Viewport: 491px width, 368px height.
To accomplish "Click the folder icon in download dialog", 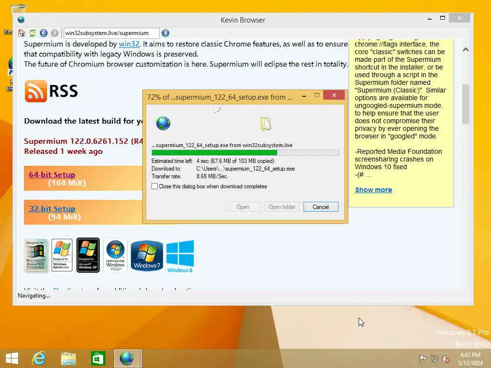I will (x=266, y=124).
